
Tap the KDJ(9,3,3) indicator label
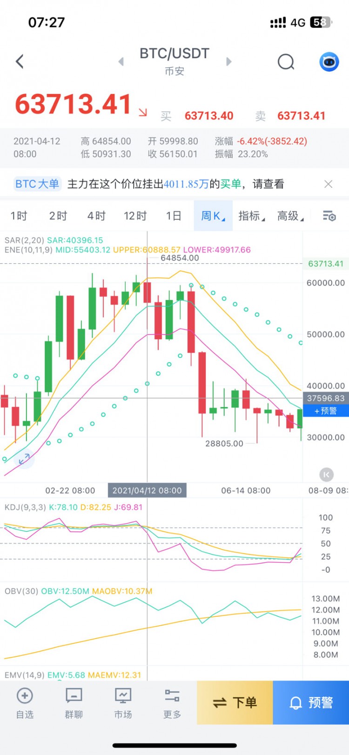25,507
